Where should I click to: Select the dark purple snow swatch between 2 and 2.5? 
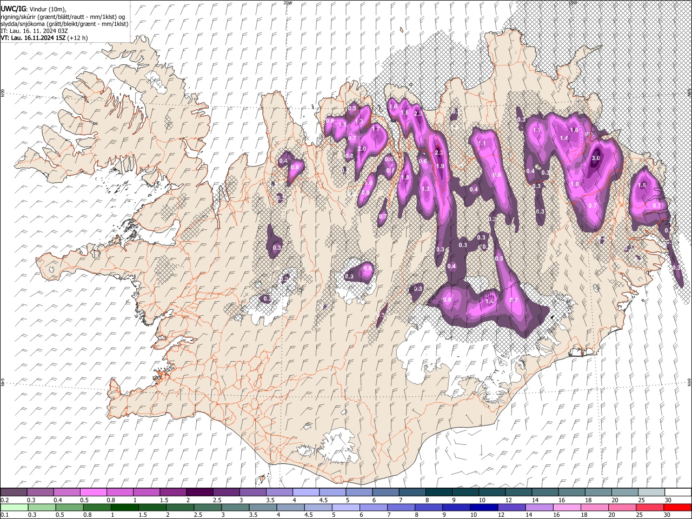click(199, 492)
